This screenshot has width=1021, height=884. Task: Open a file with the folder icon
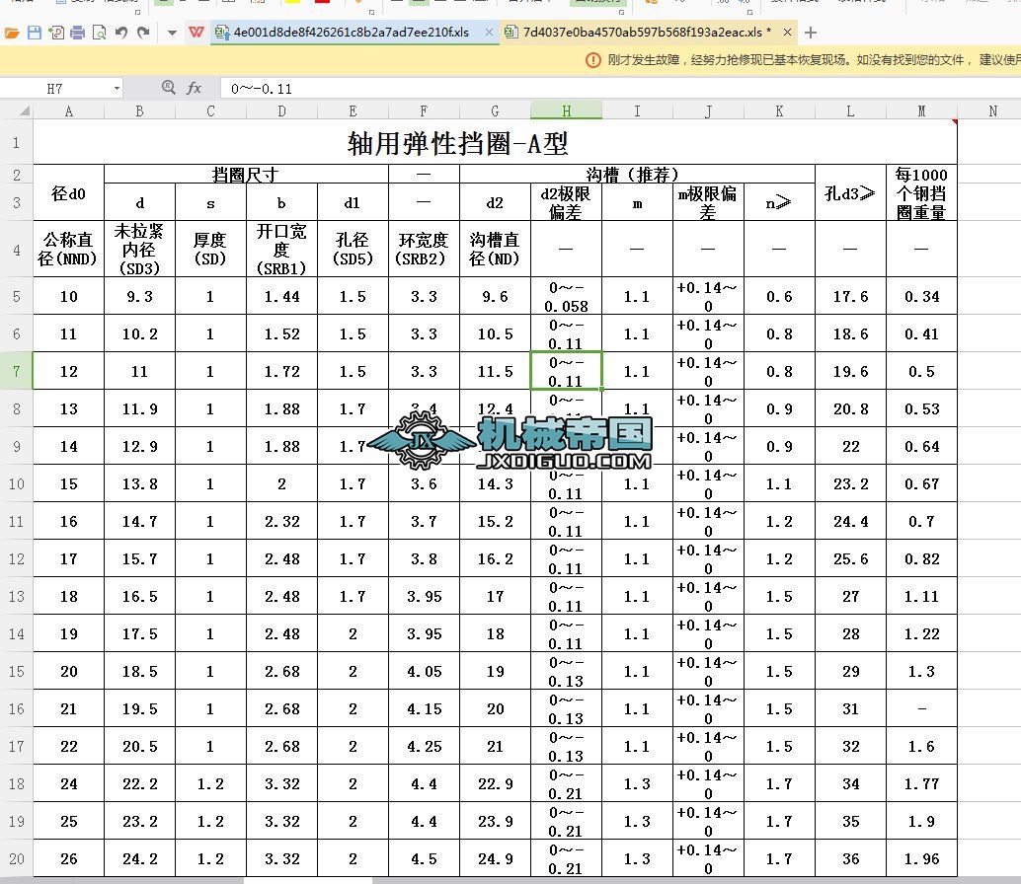point(12,33)
